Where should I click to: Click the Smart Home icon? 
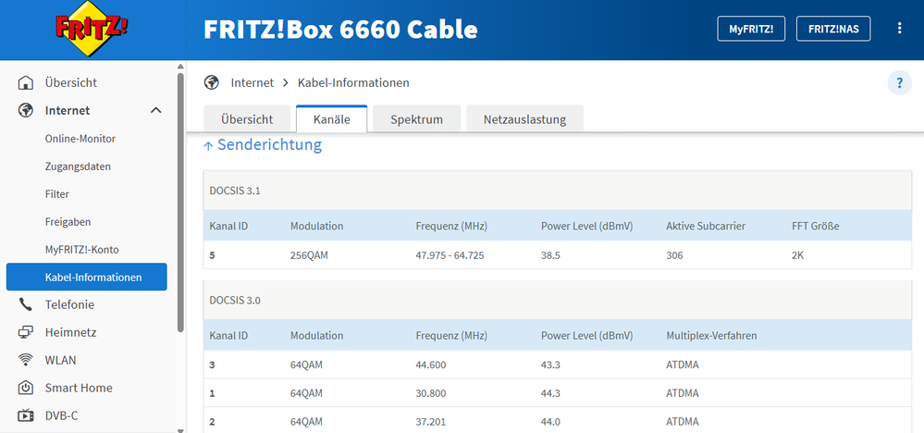pos(26,389)
